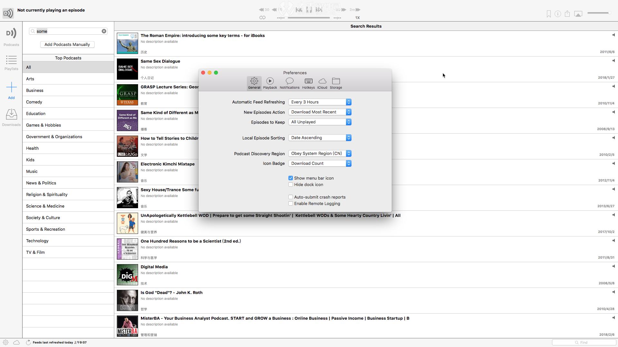Change the Icon Badge dropdown
The image size is (618, 347).
349,163
